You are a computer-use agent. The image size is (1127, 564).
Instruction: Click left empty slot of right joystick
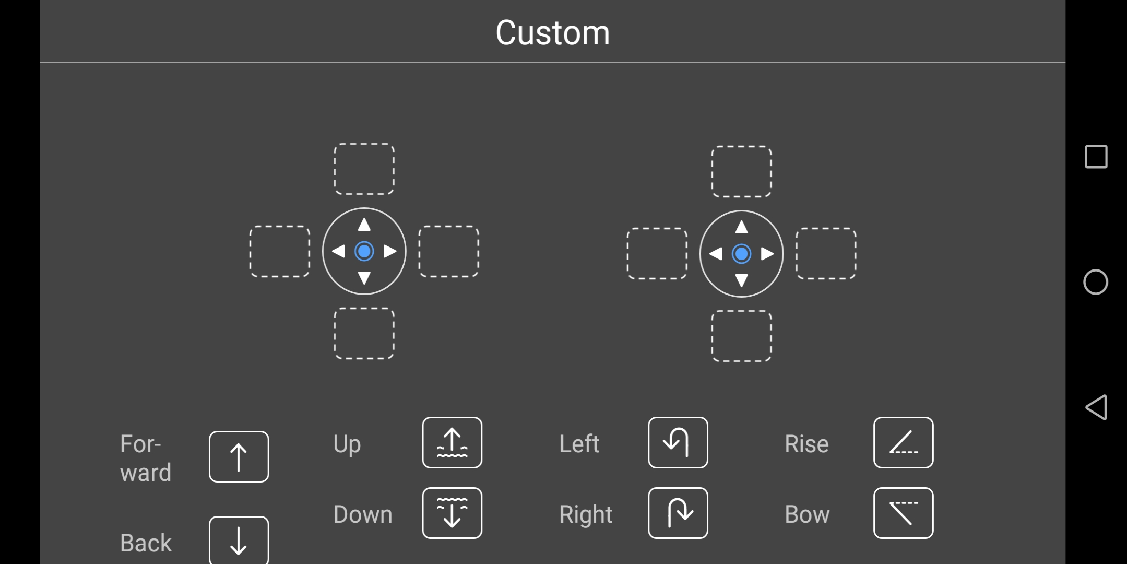click(657, 253)
